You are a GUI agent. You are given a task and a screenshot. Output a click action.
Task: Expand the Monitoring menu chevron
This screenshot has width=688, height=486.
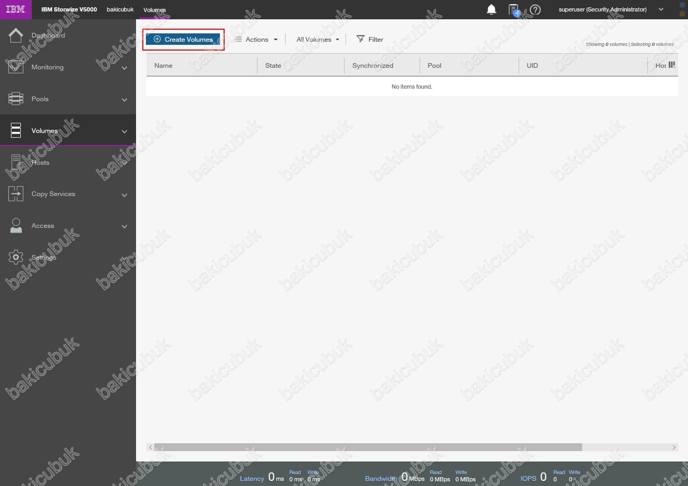tap(125, 68)
